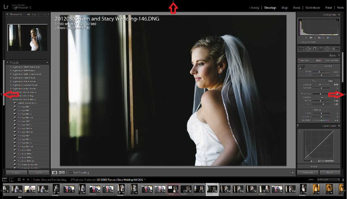This screenshot has height=199, width=347.
Task: Click the main window button labeled 1
Action: coord(5,180)
